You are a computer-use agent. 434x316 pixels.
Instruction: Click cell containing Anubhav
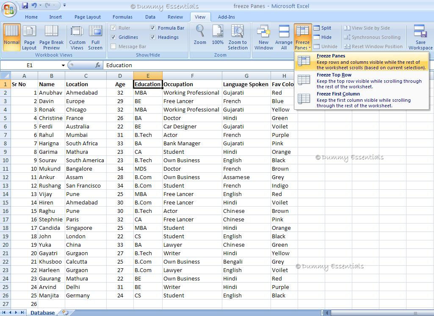point(52,93)
